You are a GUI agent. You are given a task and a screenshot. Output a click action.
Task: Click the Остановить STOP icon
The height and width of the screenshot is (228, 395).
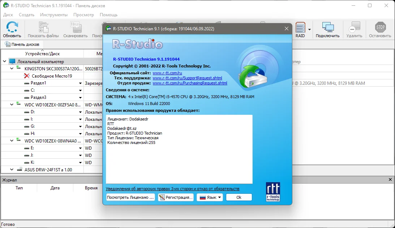[380, 27]
